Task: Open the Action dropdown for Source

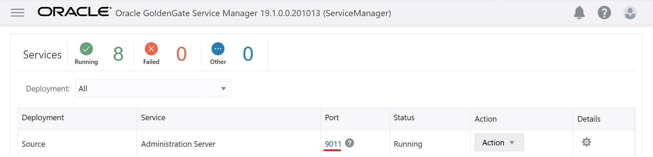Action: pyautogui.click(x=499, y=143)
